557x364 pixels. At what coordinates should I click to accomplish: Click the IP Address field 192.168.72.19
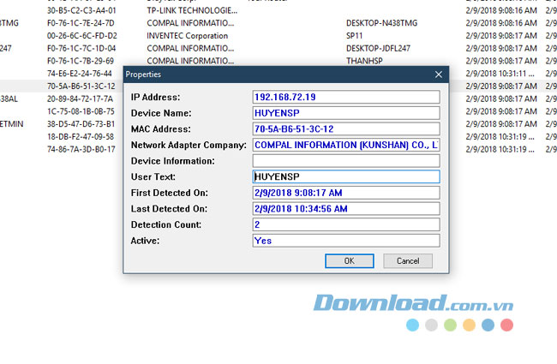coord(346,97)
